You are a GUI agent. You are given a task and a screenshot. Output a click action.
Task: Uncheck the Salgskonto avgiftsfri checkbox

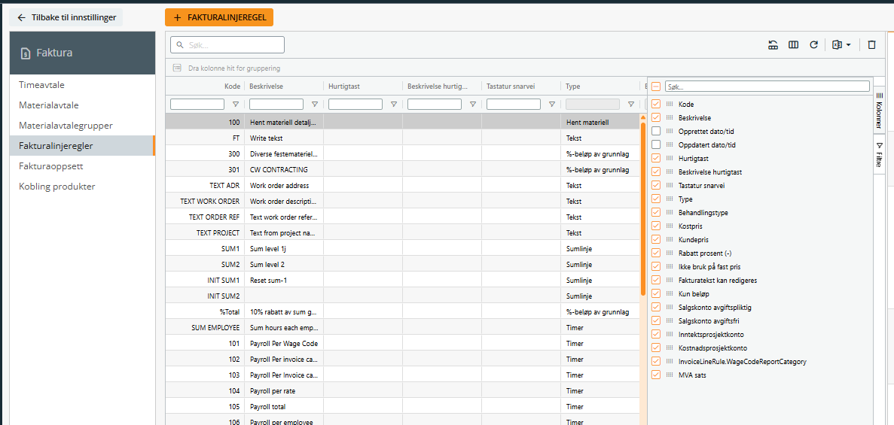coord(656,320)
